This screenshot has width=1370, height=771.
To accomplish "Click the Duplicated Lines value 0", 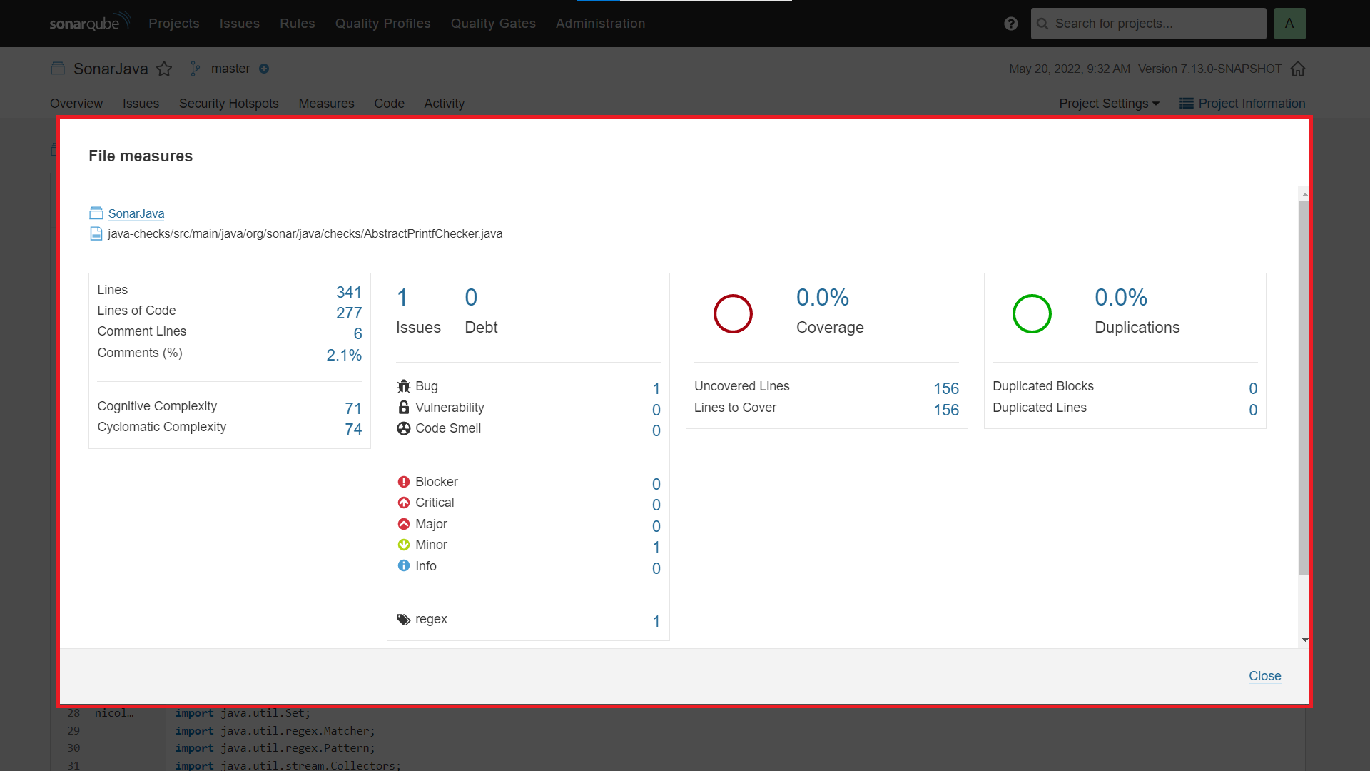I will click(1253, 410).
